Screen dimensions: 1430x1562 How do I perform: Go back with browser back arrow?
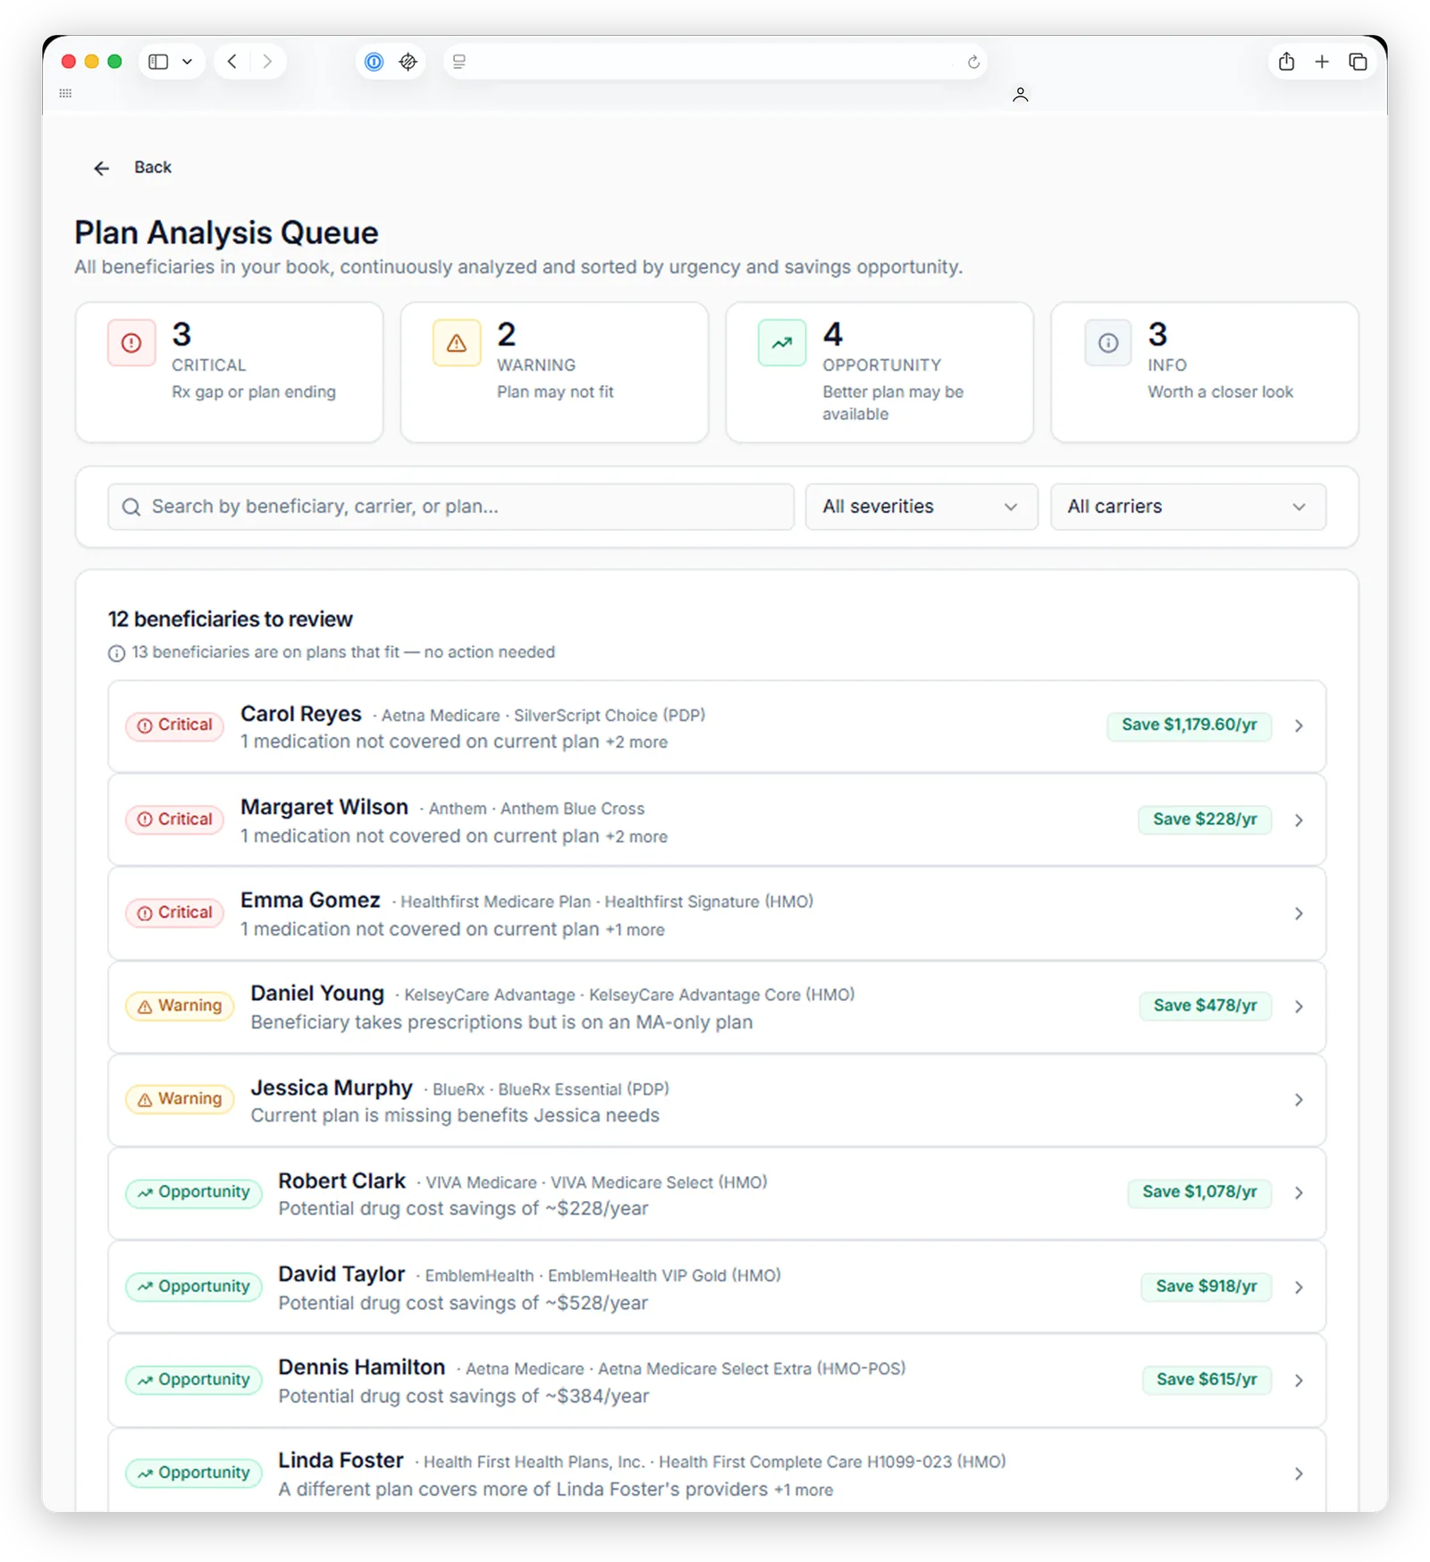[x=232, y=62]
